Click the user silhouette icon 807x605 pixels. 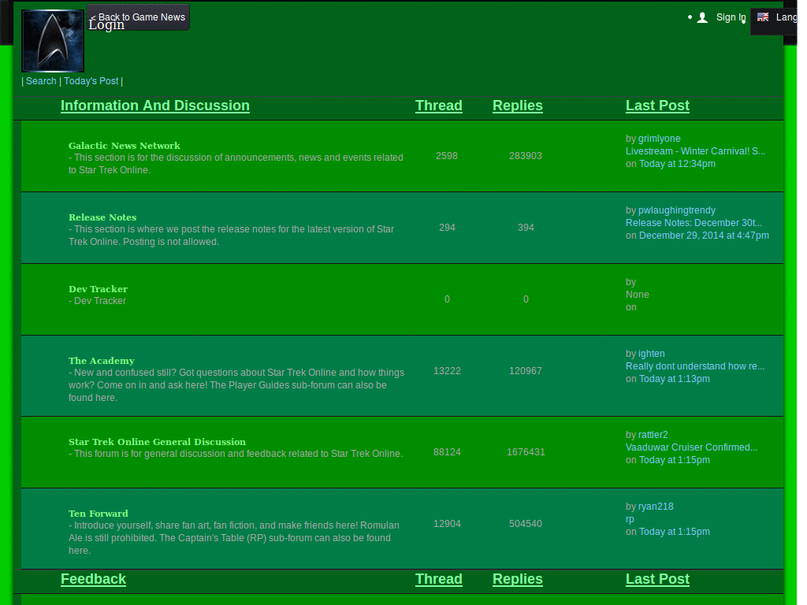[x=702, y=17]
